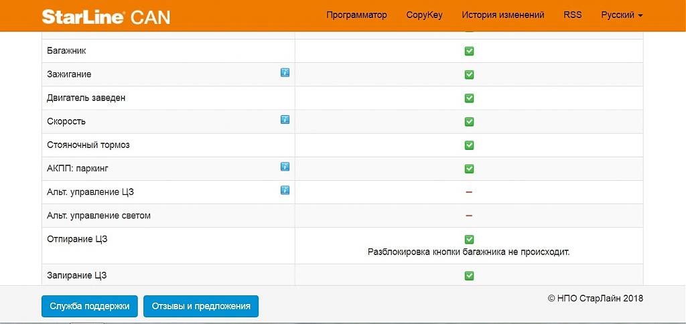686x324 pixels.
Task: Click the green checkmark in Зажигание row
Action: point(469,74)
